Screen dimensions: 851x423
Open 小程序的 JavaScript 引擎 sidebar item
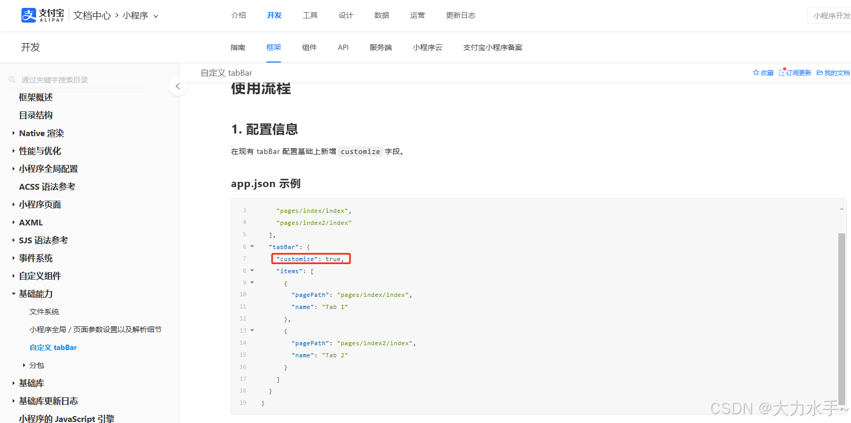66,419
